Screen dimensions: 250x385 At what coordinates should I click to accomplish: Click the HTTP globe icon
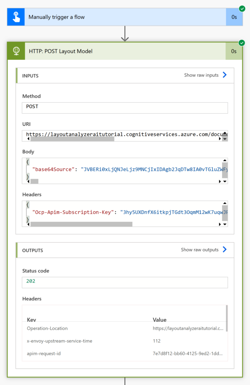(16, 51)
